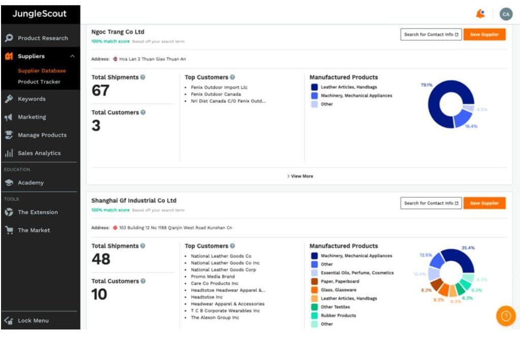Click customer Fenix Outdoor Canada

click(216, 95)
